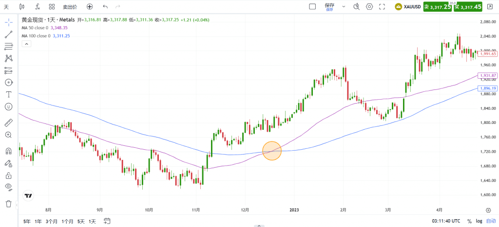Expand the dropdown arrow next to 保存
The height and width of the screenshot is (227, 499).
click(344, 6)
